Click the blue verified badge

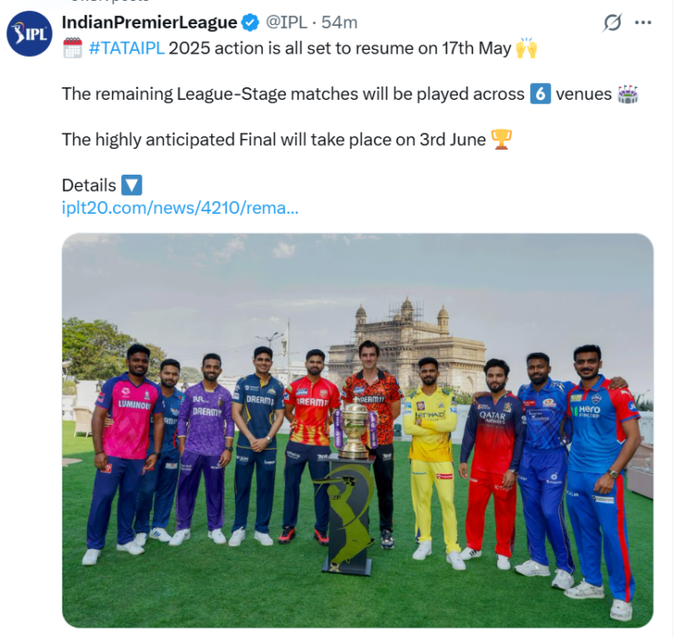point(250,22)
